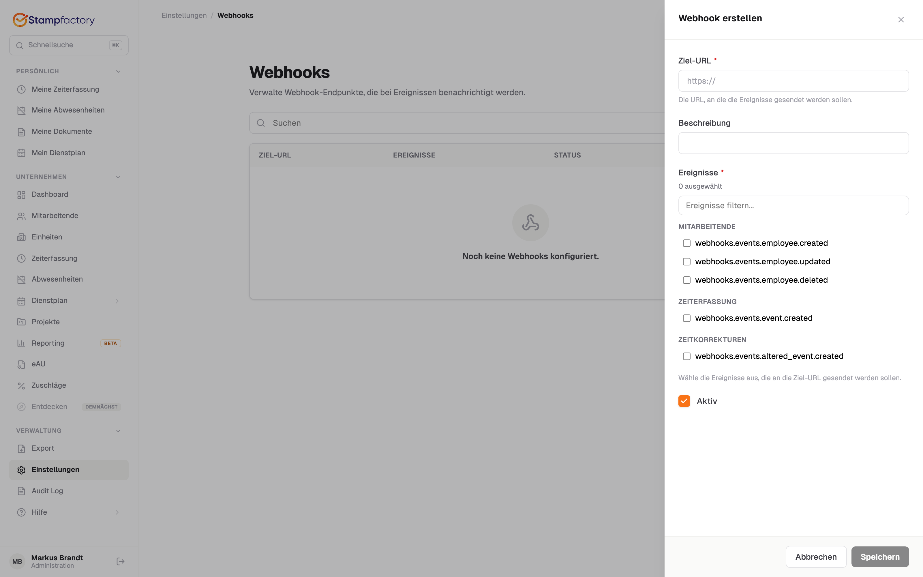Click the Abbrechen button
This screenshot has height=577, width=923.
tap(816, 557)
